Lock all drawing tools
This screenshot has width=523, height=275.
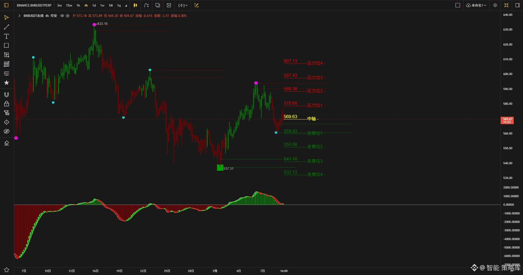[x=7, y=104]
